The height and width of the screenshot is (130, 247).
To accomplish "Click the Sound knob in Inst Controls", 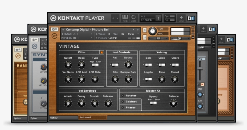I will click(128, 64).
